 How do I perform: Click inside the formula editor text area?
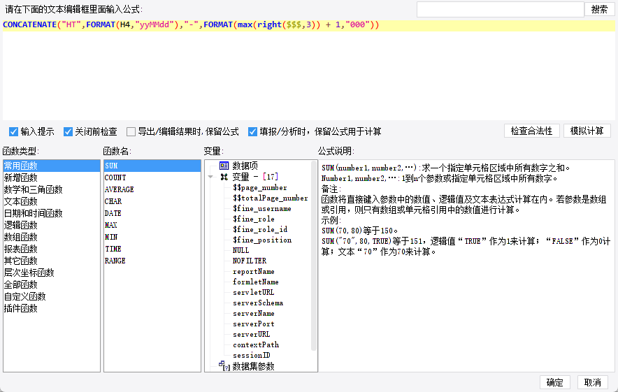[308, 69]
